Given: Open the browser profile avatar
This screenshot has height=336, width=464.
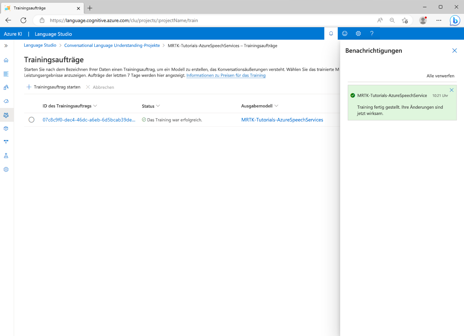Looking at the screenshot, I should point(423,21).
